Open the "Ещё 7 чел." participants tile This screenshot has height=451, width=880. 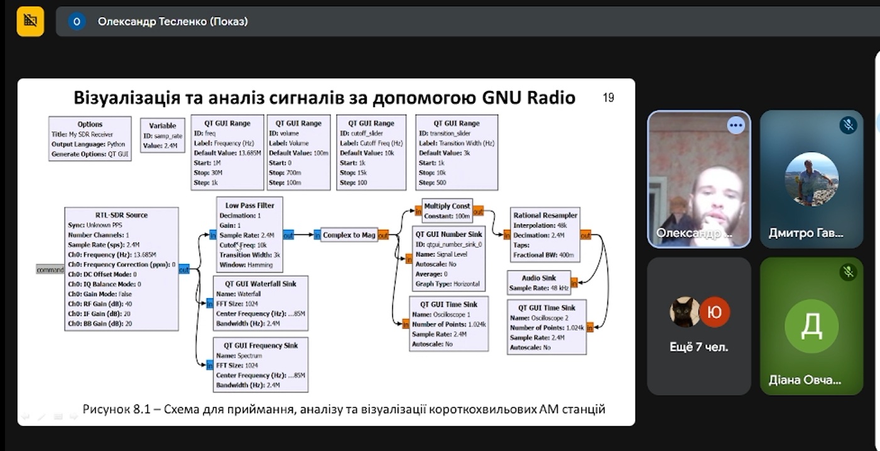click(699, 326)
